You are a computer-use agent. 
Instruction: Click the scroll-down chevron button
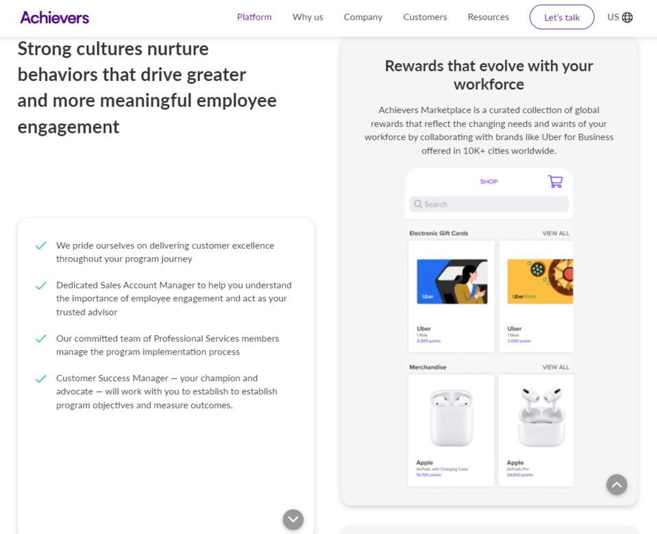click(x=293, y=520)
